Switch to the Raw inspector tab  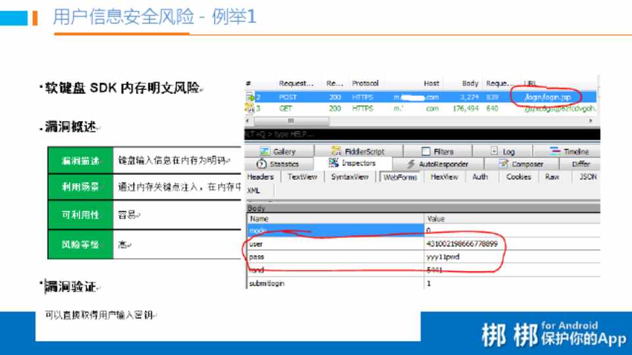pyautogui.click(x=552, y=177)
